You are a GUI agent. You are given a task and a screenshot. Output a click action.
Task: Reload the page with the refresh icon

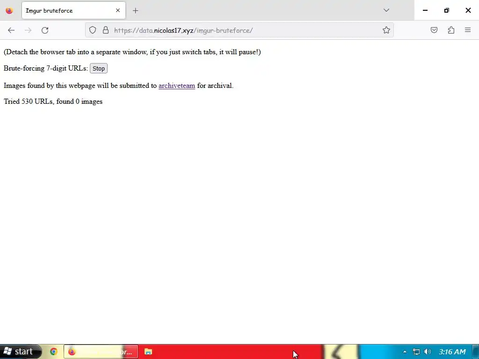45,30
